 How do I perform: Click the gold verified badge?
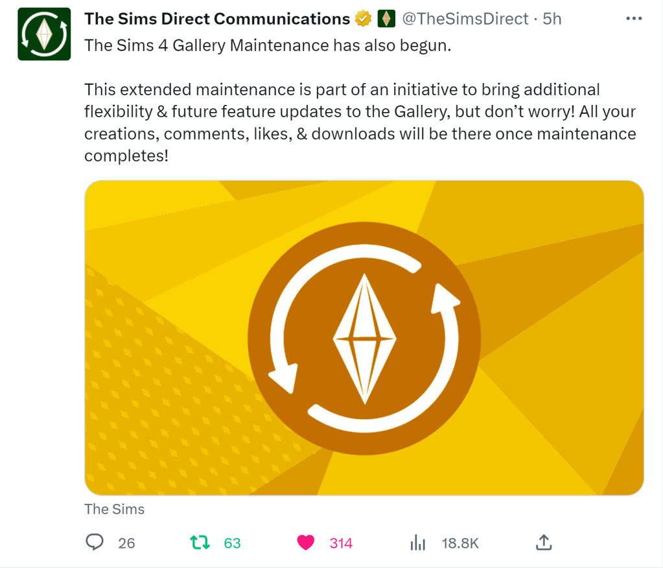[363, 19]
